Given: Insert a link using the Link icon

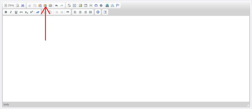Looking at the screenshot, I should [x=107, y=6].
